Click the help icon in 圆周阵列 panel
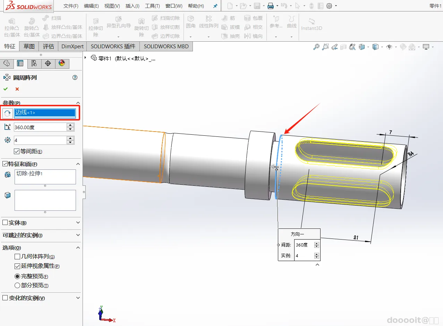Viewport: 443px width, 326px height. (75, 78)
